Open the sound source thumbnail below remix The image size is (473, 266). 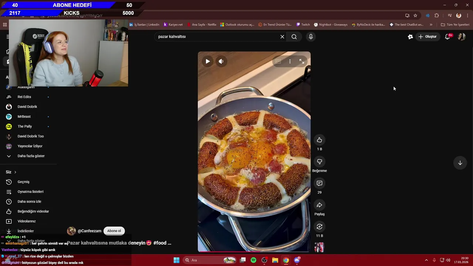tap(319, 248)
